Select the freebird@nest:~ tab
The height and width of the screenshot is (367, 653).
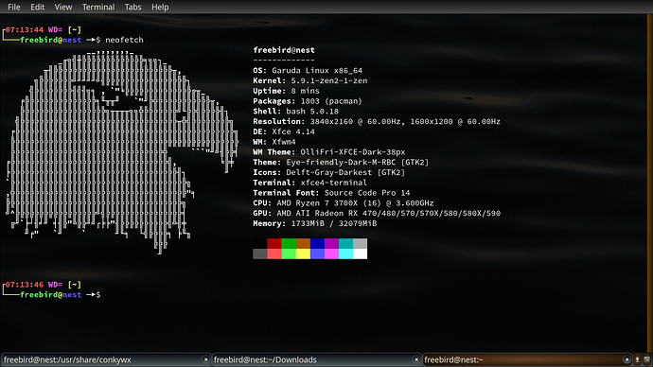pyautogui.click(x=527, y=359)
